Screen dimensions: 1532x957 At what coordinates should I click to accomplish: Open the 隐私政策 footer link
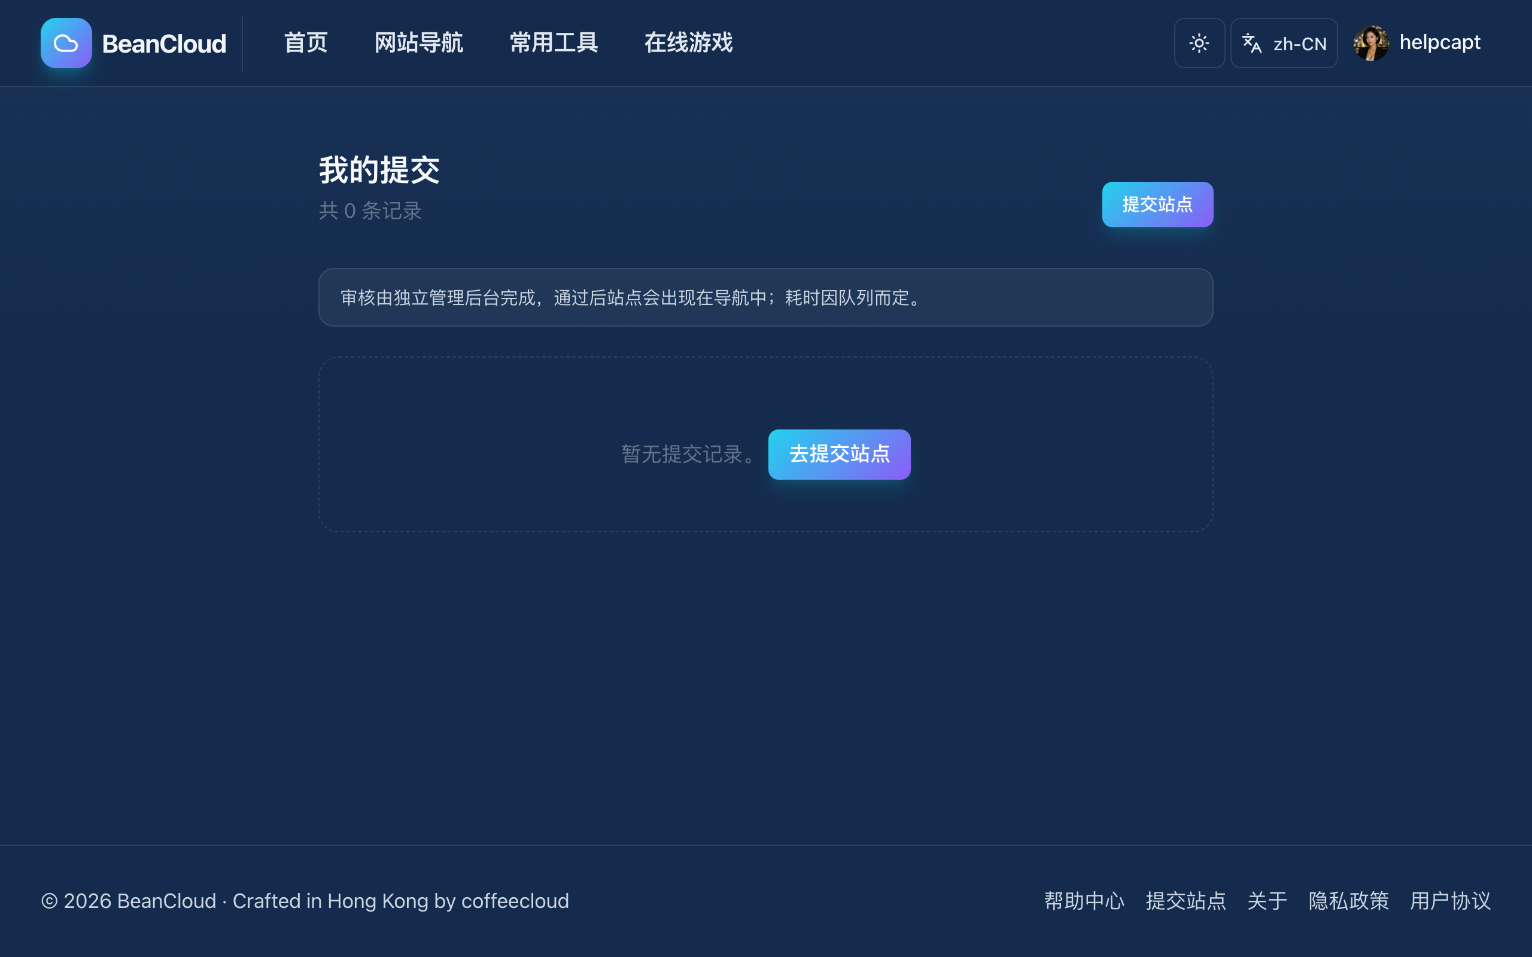tap(1349, 901)
